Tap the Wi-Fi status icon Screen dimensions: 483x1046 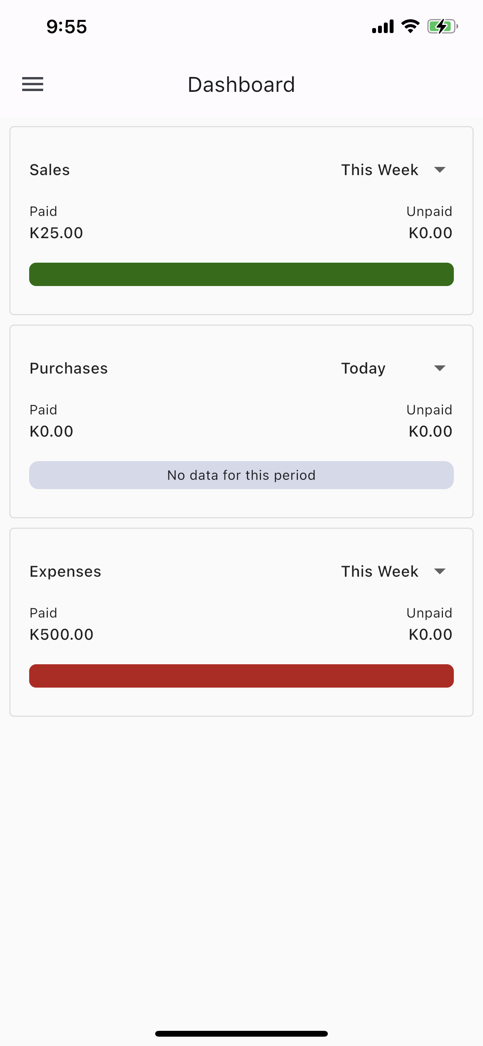tap(410, 26)
